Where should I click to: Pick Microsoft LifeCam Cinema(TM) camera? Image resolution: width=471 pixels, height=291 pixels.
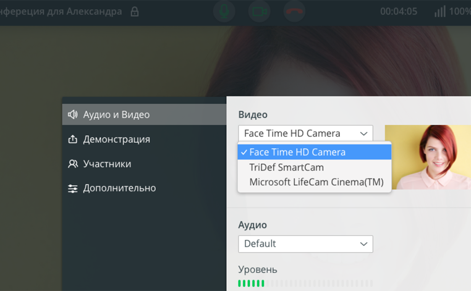tap(316, 182)
